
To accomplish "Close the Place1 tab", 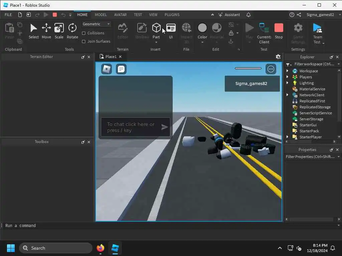I will tap(120, 57).
